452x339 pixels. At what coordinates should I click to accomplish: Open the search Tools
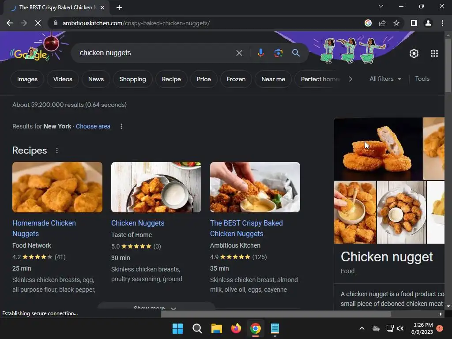pyautogui.click(x=422, y=79)
